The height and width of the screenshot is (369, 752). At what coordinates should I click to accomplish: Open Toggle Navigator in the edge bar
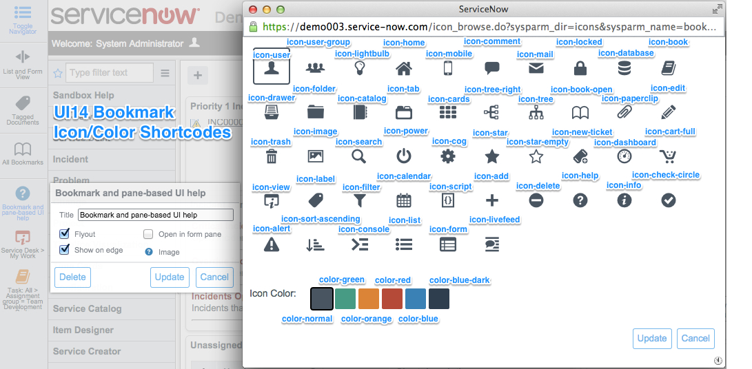click(x=23, y=19)
